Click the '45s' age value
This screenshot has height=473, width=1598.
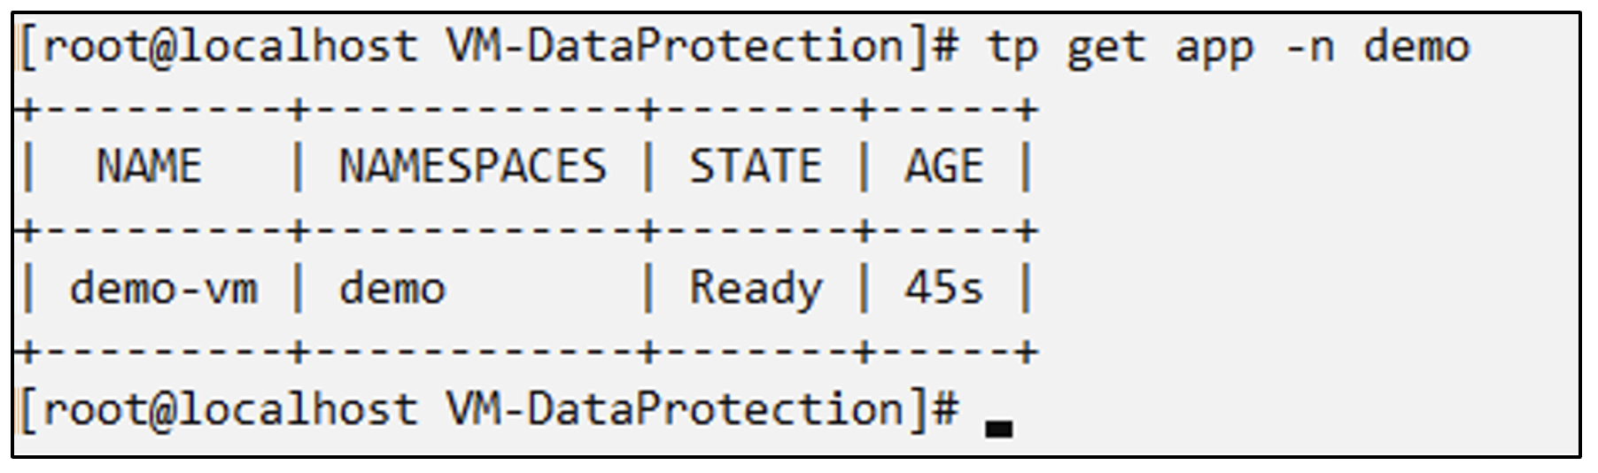coord(943,289)
